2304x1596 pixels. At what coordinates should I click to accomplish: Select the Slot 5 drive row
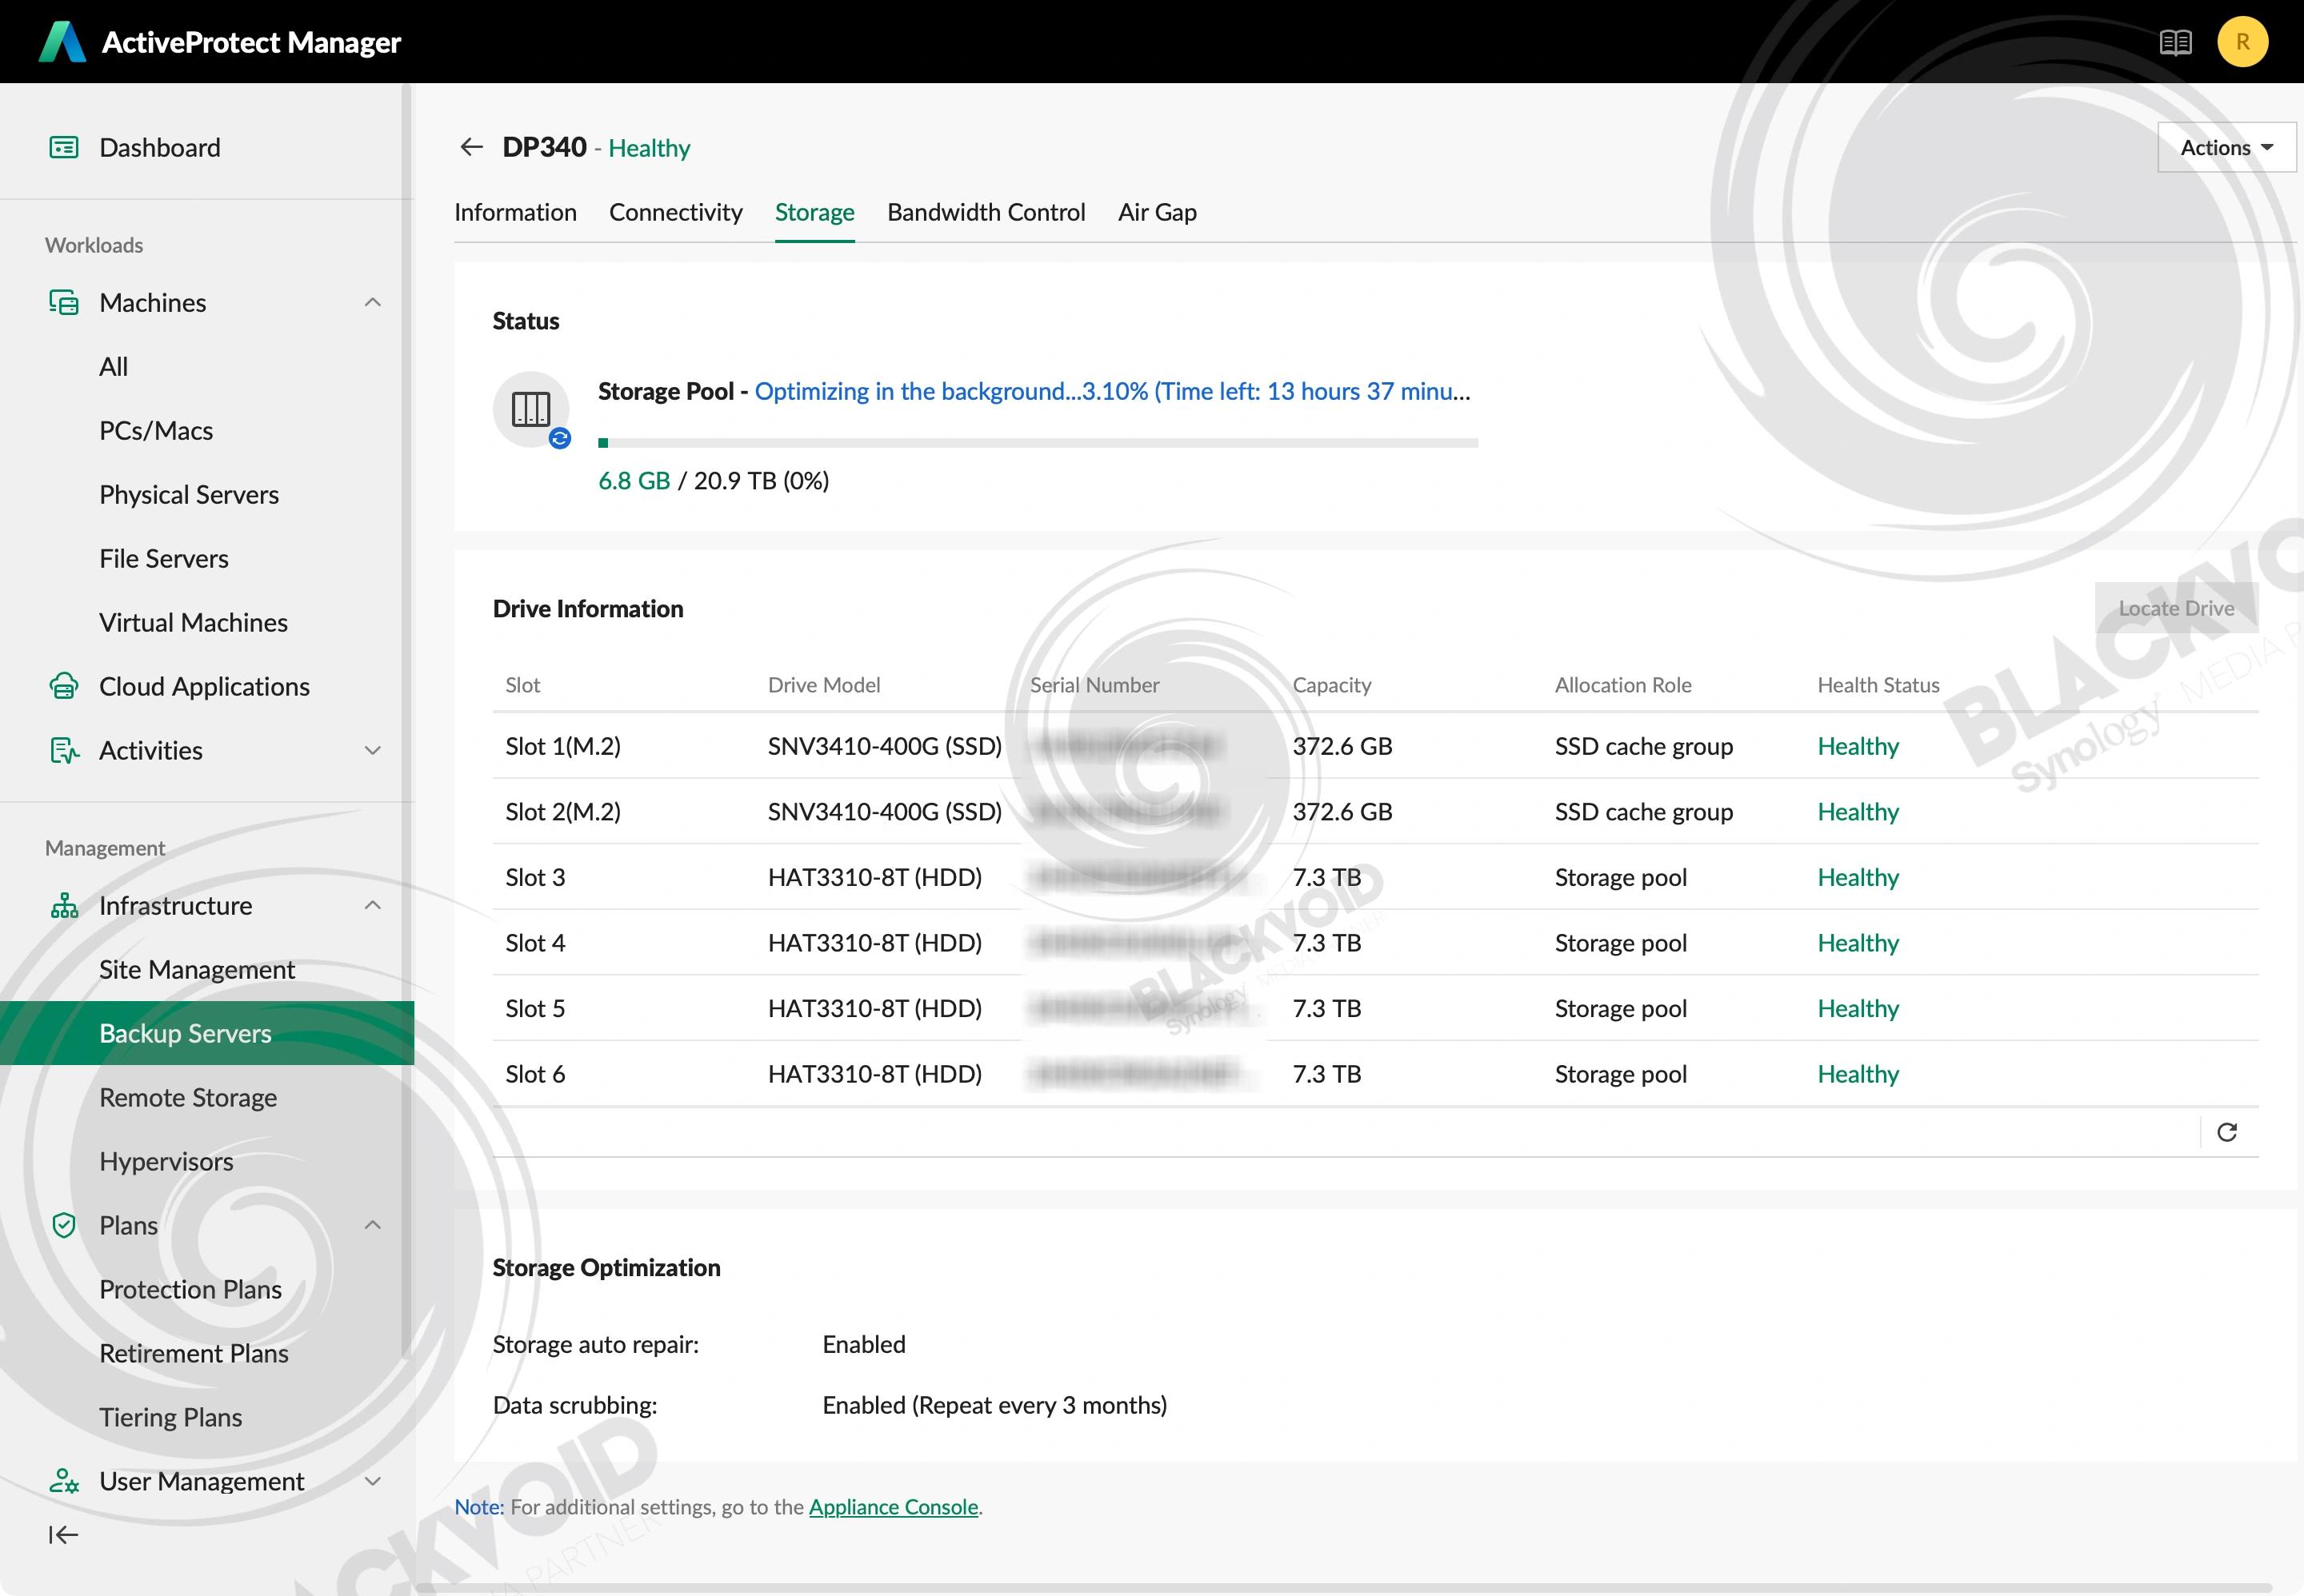(1375, 1009)
